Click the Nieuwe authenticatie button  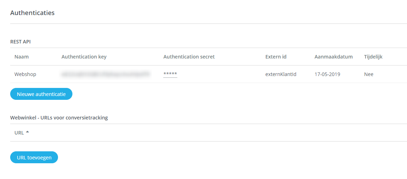pos(41,94)
